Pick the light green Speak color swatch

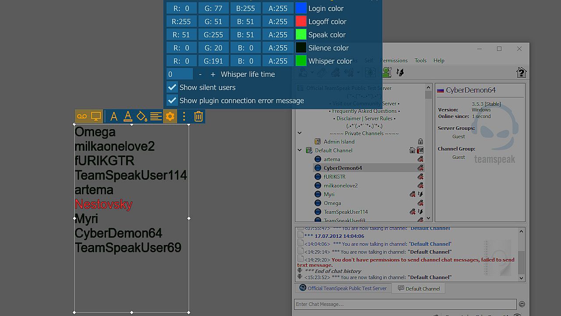[x=301, y=35]
